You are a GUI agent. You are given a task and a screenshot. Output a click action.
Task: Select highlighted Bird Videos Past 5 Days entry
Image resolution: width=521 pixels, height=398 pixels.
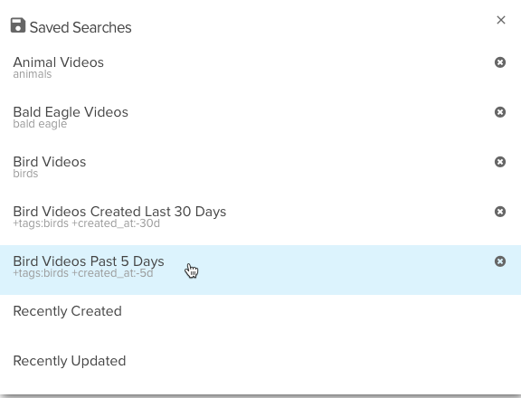click(260, 270)
